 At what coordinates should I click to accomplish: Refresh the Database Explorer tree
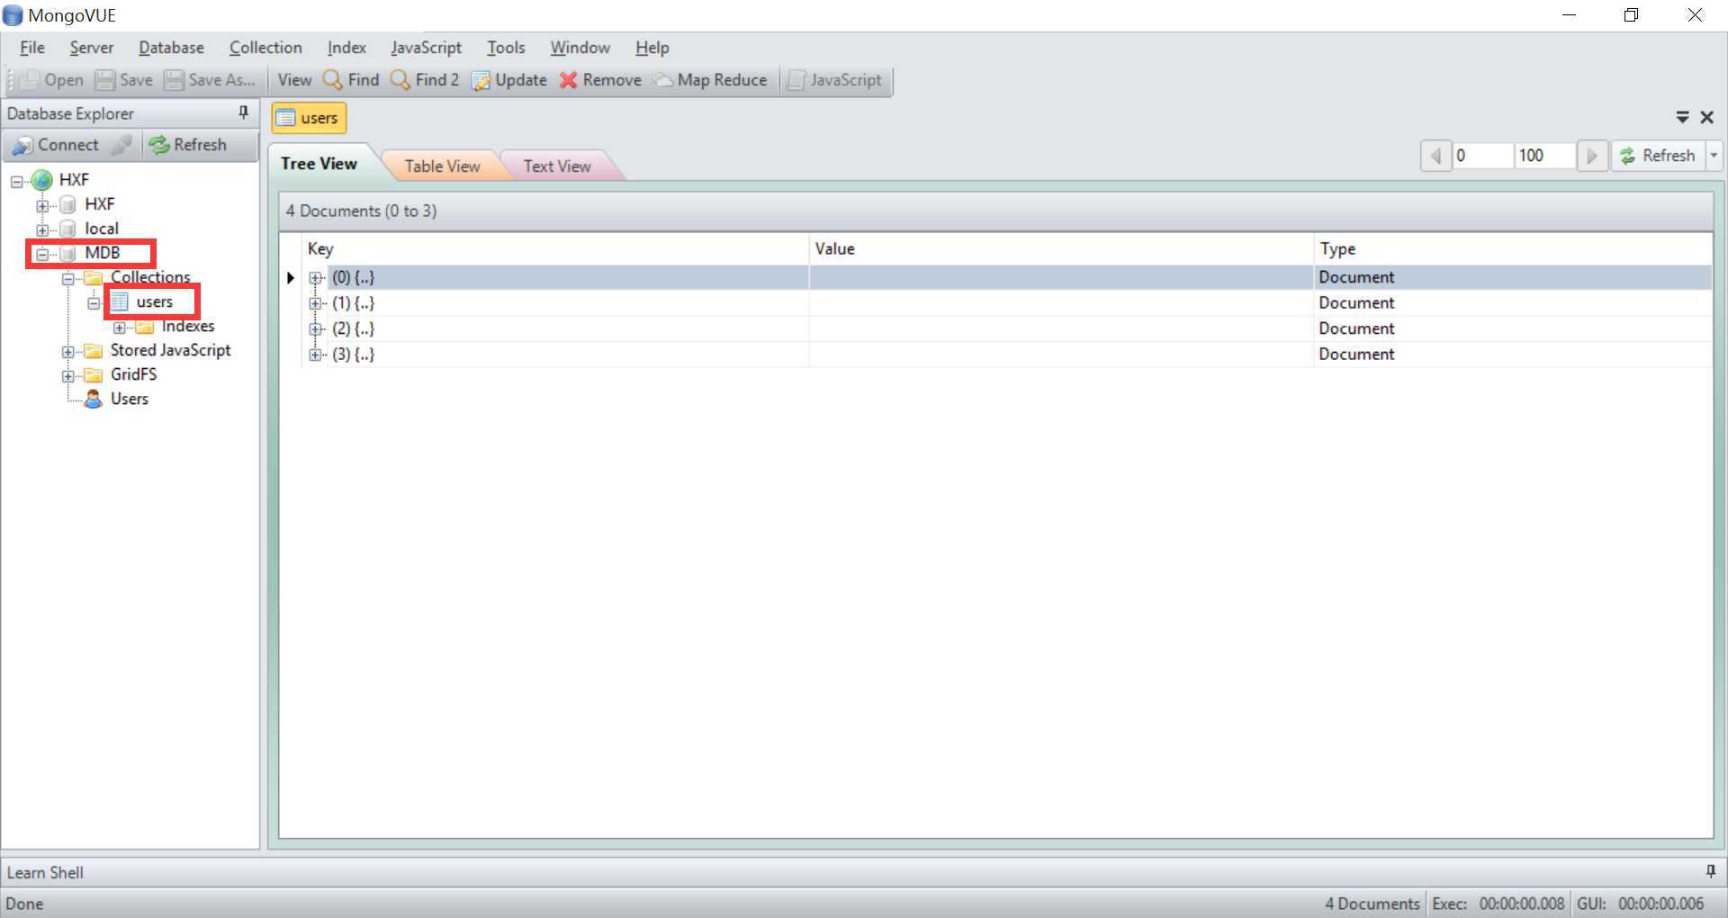(188, 145)
